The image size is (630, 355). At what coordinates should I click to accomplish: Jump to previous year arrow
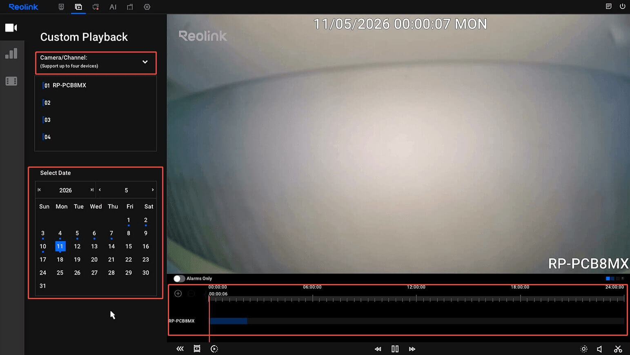pos(39,190)
